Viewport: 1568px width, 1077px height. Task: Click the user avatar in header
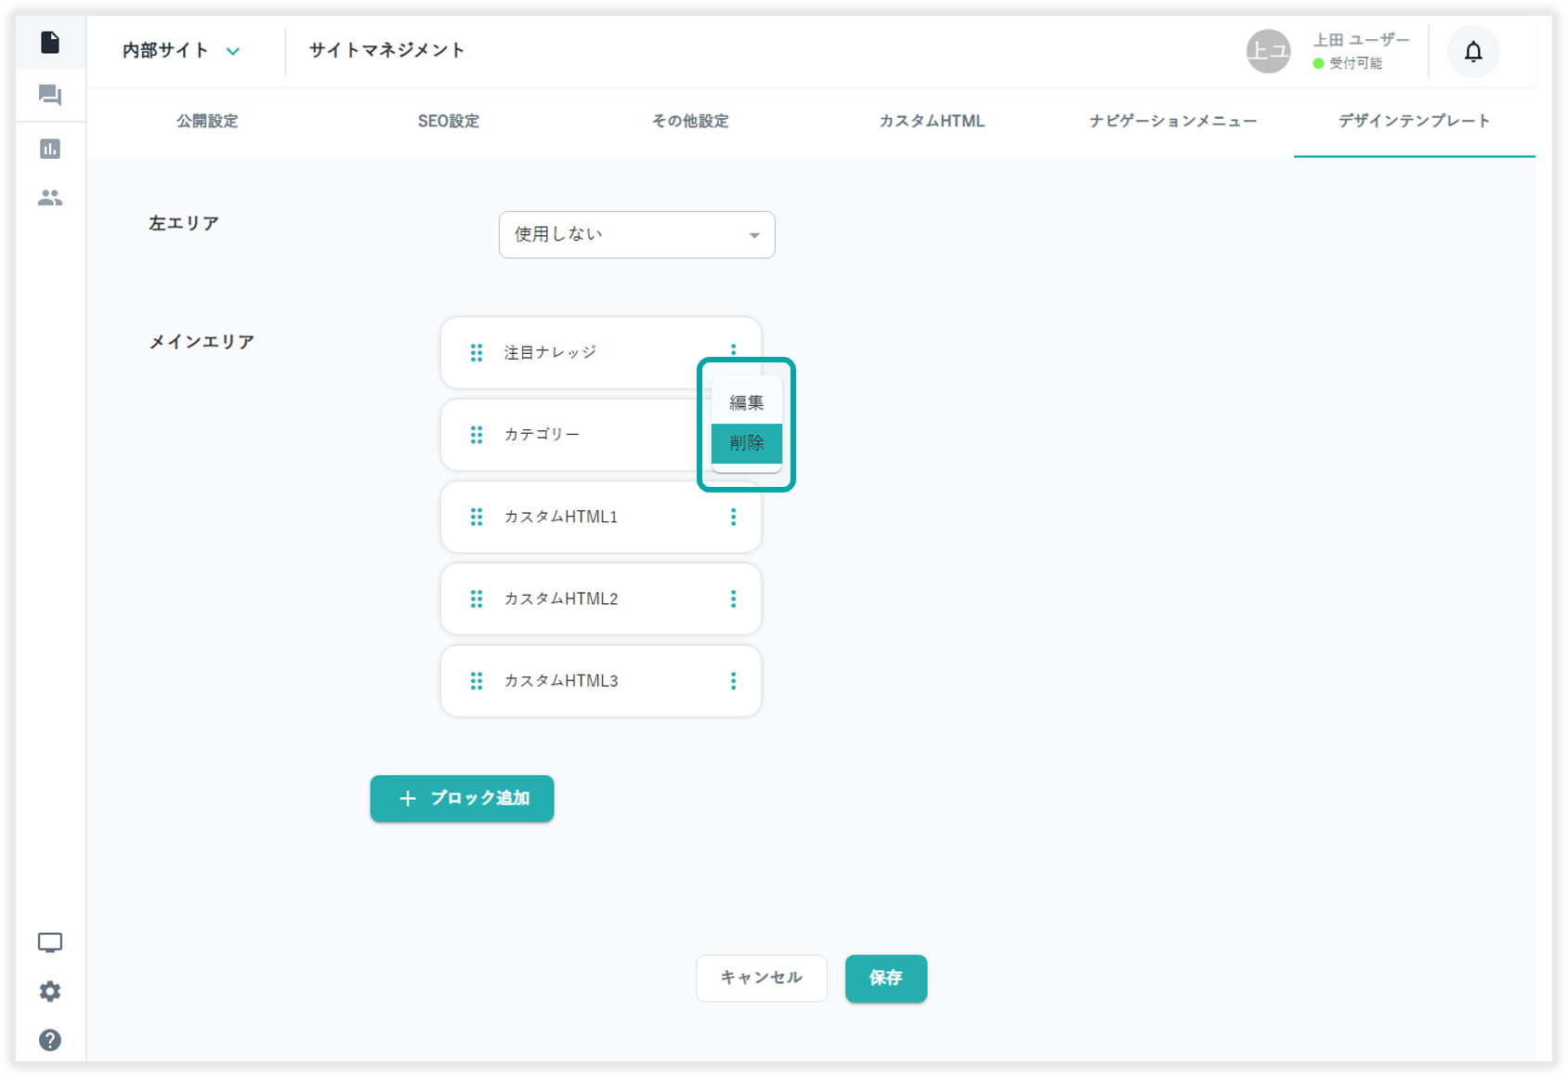coord(1268,51)
